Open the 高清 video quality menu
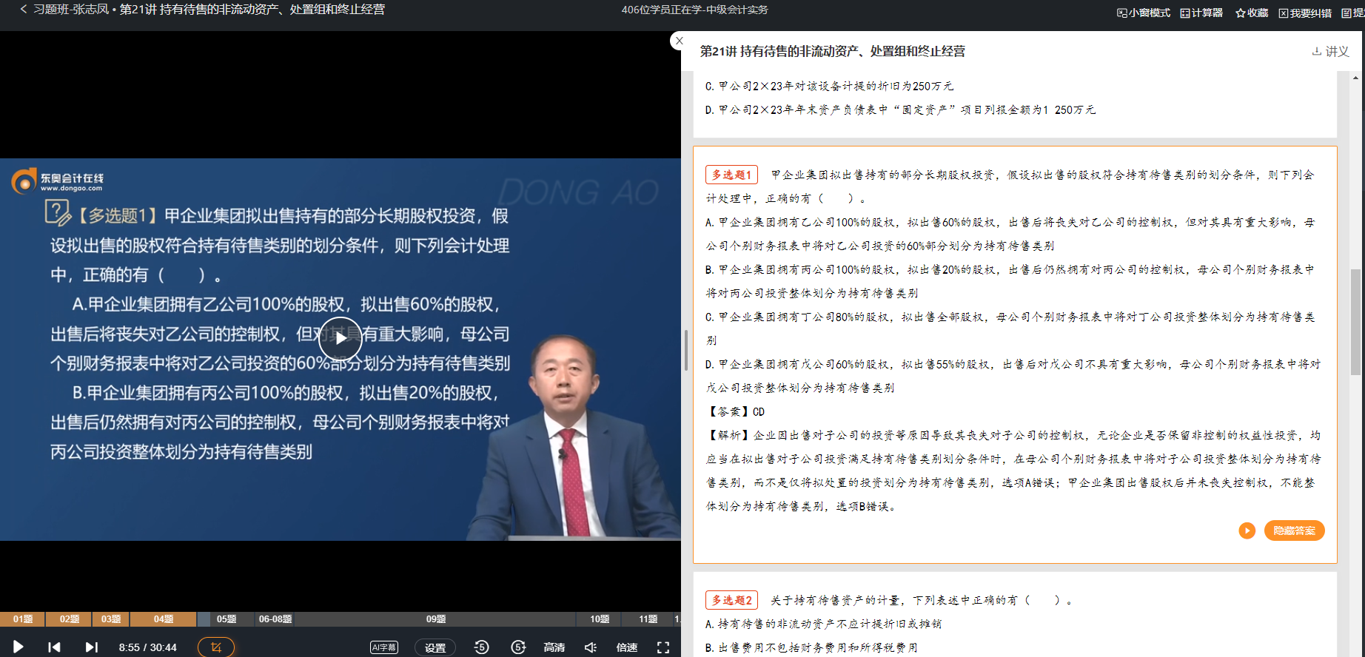The width and height of the screenshot is (1365, 657). [554, 647]
